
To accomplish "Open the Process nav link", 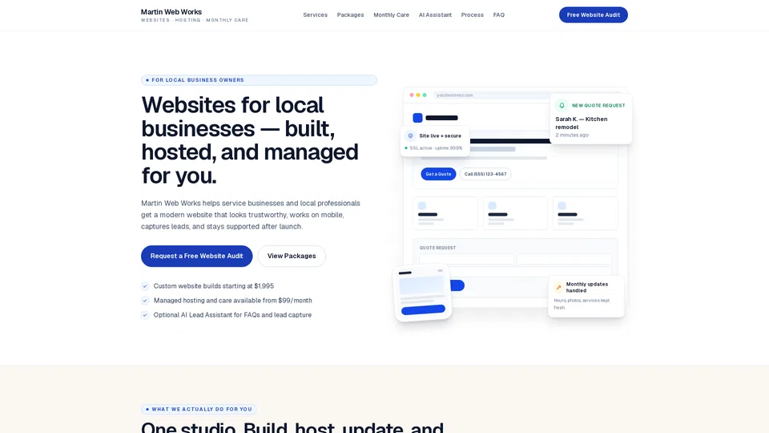I will pos(473,14).
